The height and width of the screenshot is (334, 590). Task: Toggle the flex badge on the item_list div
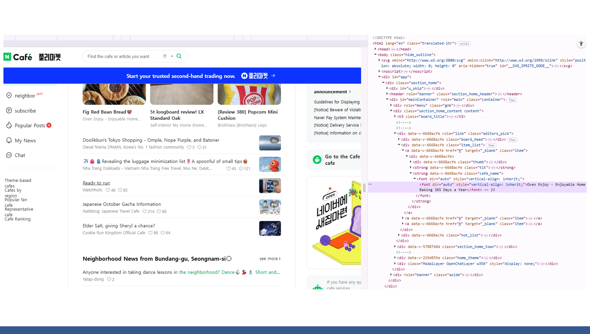click(x=491, y=145)
